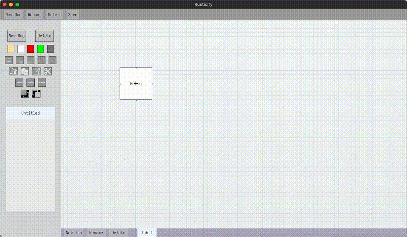The width and height of the screenshot is (407, 237).
Task: Select the Untitled document in list
Action: pos(30,113)
